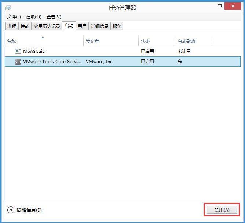Sort by the 发布者 column header
The image size is (245, 223).
pos(111,41)
